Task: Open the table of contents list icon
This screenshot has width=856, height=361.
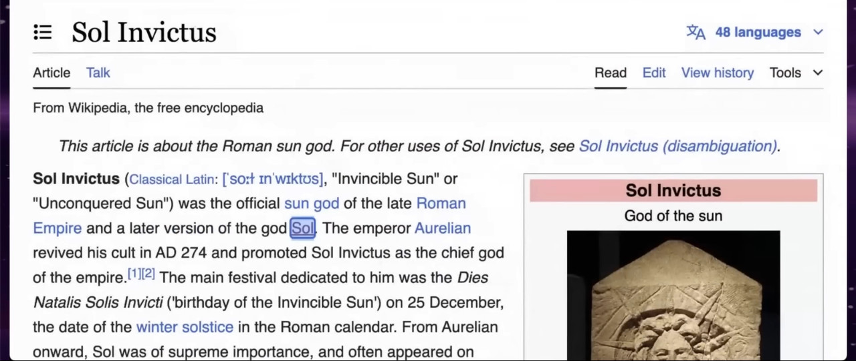Action: (43, 32)
